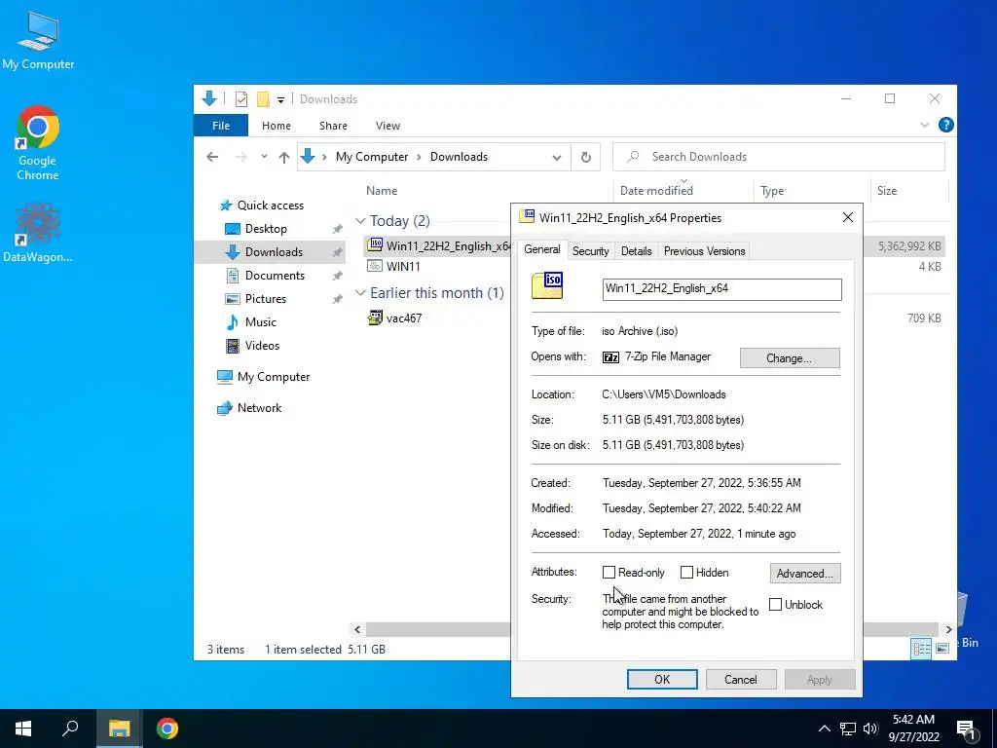Open Customize Quick Access Toolbar dropdown

[x=280, y=100]
